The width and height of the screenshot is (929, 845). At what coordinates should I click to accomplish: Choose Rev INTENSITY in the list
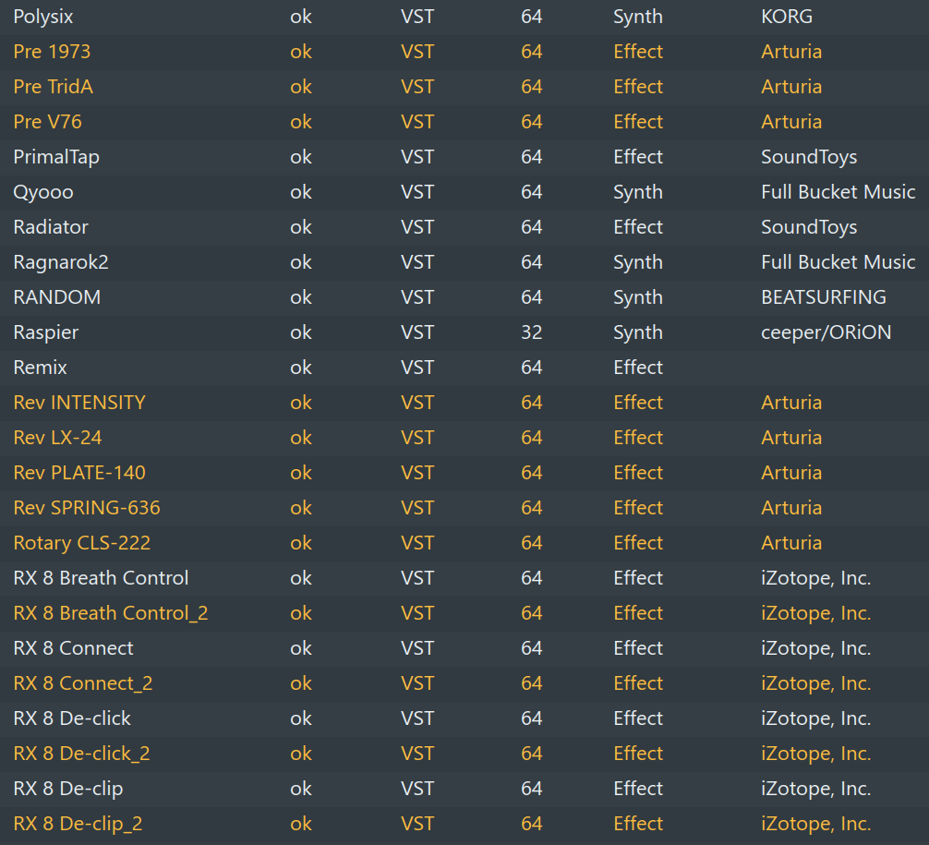[x=79, y=403]
